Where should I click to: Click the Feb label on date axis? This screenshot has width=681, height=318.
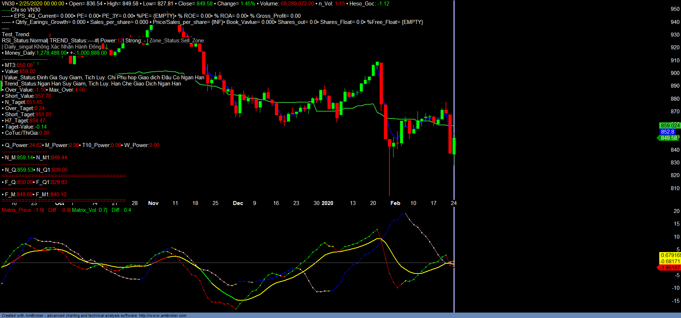tap(395, 203)
